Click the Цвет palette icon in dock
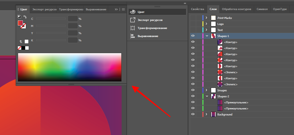The width and height of the screenshot is (294, 135). (x=133, y=12)
